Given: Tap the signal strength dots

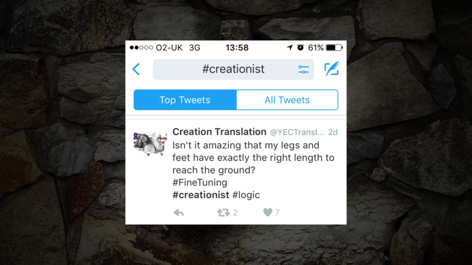Looking at the screenshot, I should point(142,47).
